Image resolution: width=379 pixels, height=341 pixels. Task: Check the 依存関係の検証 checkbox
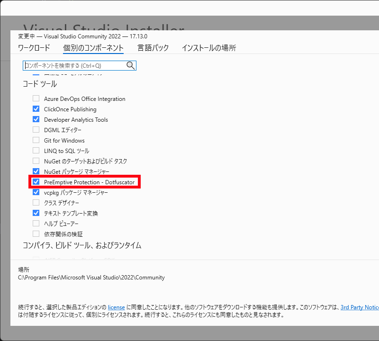click(36, 233)
